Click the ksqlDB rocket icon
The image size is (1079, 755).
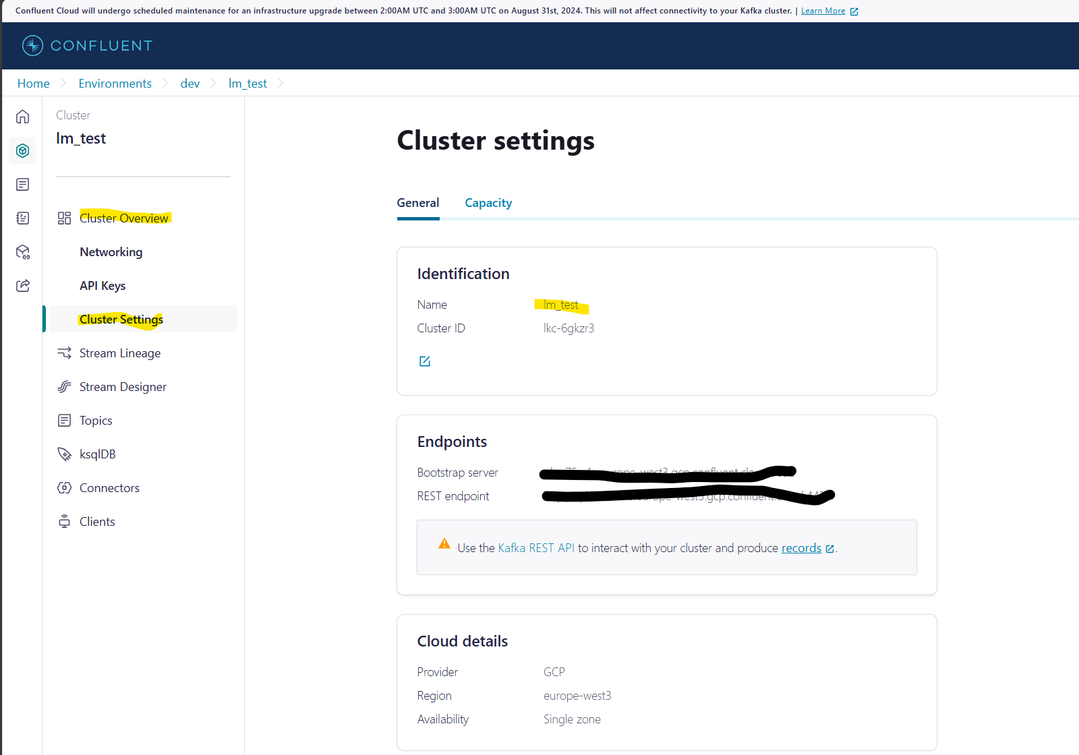(x=64, y=454)
